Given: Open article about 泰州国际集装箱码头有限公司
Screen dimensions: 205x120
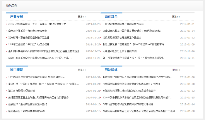Looking at the screenshot, I should pos(44,51).
